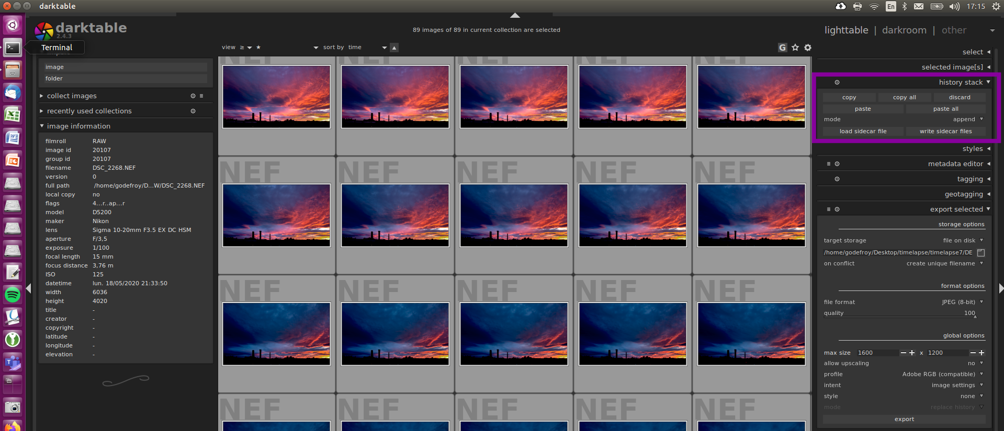Reset the metadata editor module
Screen dimensions: 1004x431
click(x=837, y=164)
